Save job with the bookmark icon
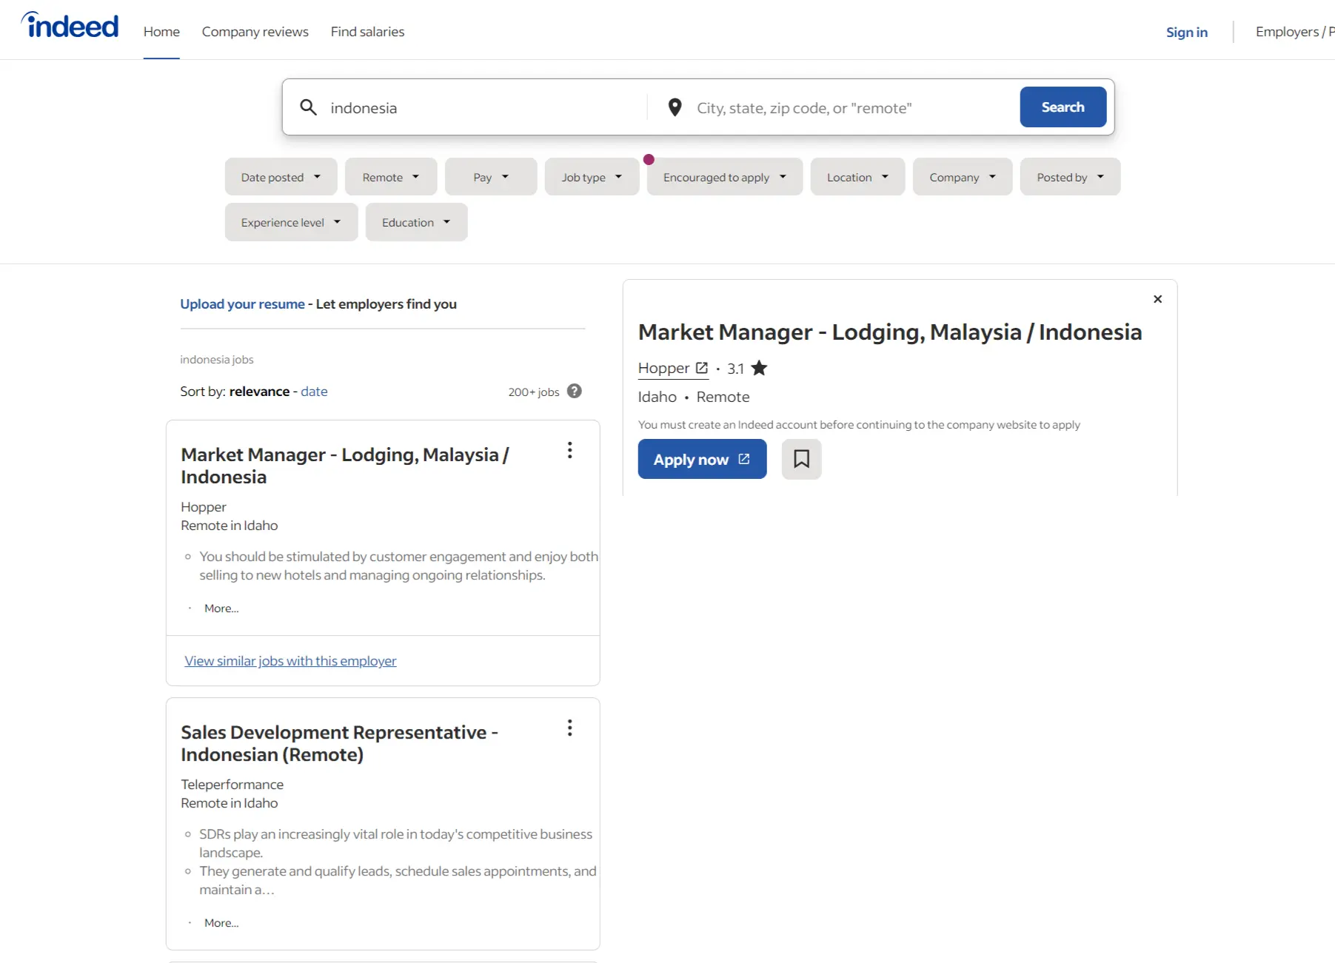The width and height of the screenshot is (1335, 963). click(x=801, y=459)
